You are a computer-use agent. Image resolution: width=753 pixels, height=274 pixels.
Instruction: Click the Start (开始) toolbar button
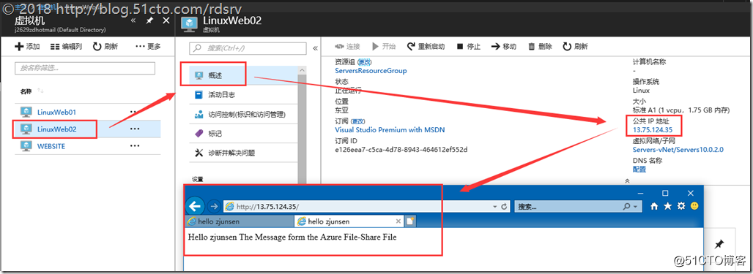click(384, 47)
